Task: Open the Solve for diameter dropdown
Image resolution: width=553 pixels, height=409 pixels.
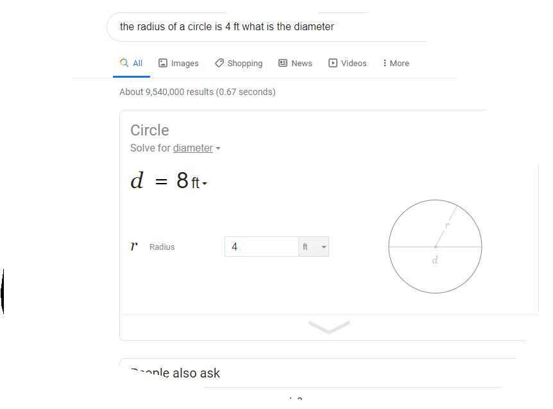Action: [196, 148]
